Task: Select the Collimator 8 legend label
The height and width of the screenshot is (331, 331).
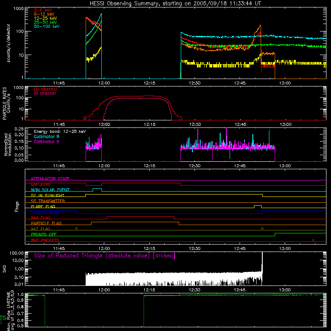Action: tap(46, 137)
